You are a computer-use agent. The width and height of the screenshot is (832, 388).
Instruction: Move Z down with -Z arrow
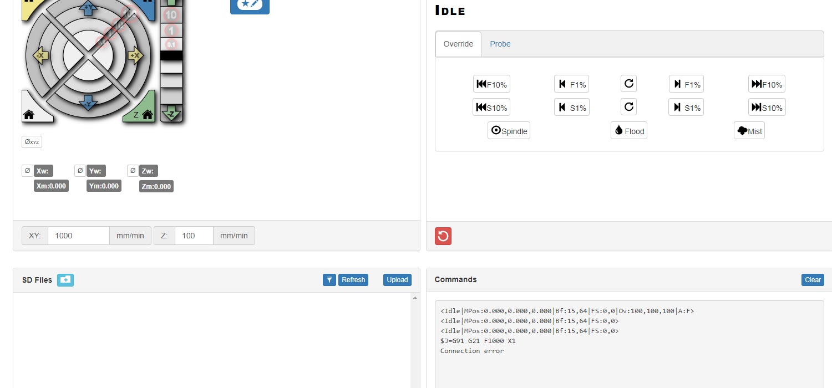(x=171, y=114)
